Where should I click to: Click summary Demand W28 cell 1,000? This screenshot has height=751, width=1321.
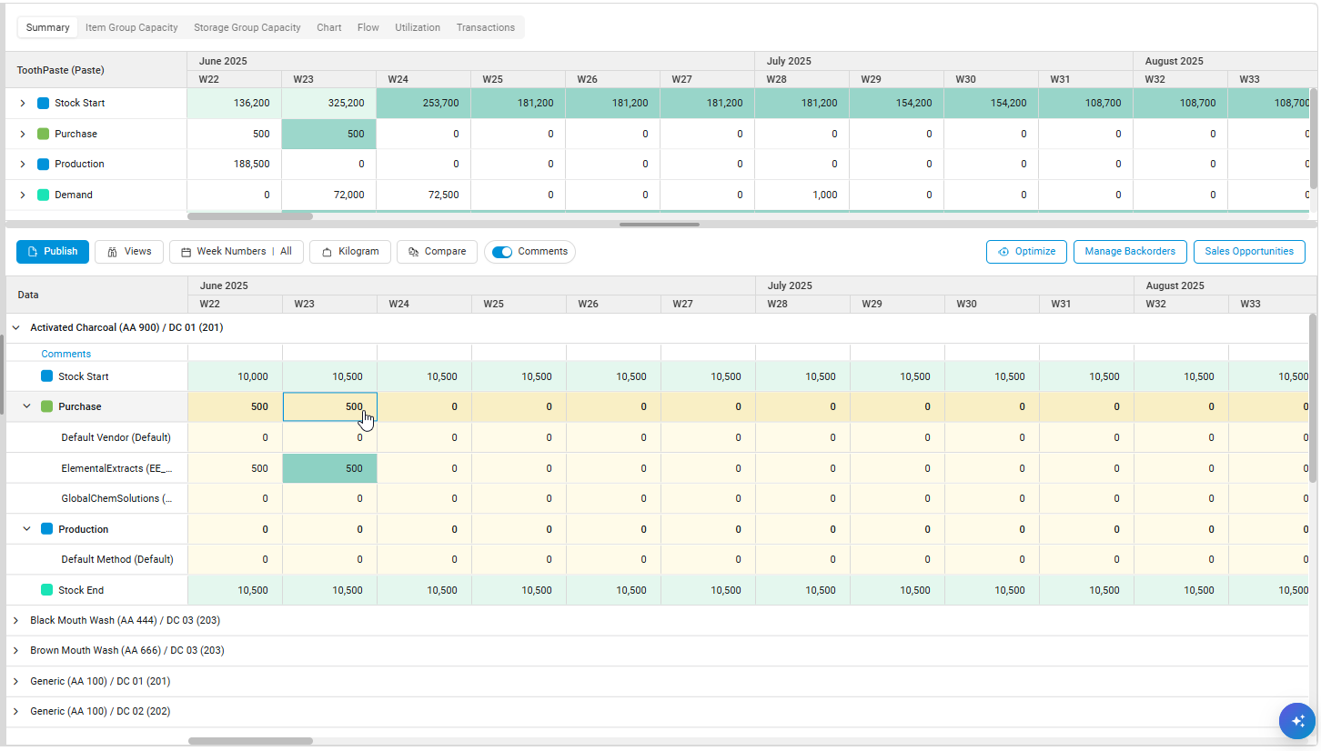coord(802,195)
